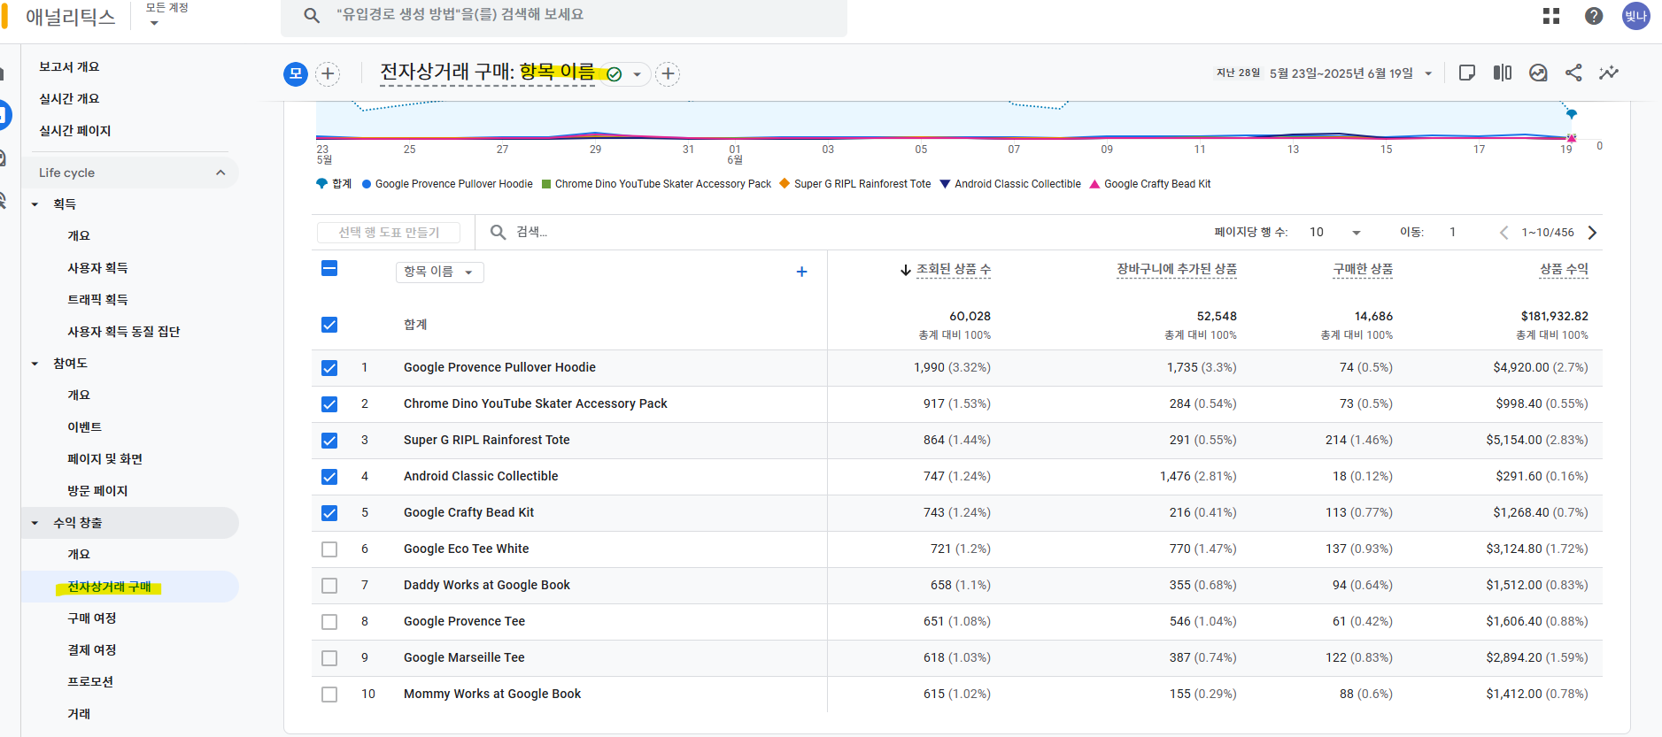This screenshot has width=1662, height=737.
Task: Open the 항목 이름 dimension dropdown
Action: point(439,272)
